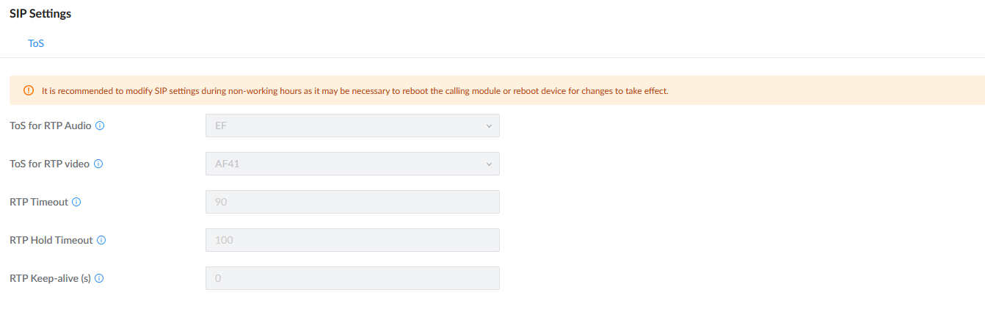Click the RTP Timeout field containing 90

pyautogui.click(x=352, y=202)
